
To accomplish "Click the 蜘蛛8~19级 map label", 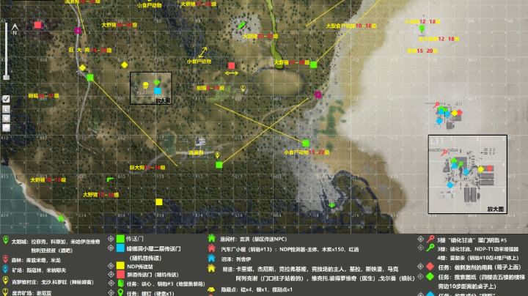I will (x=210, y=88).
